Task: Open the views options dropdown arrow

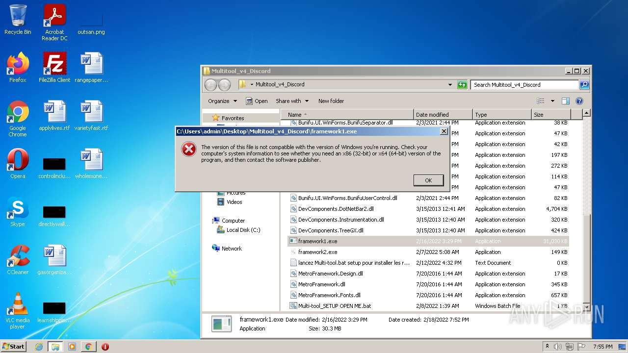Action: pos(552,101)
